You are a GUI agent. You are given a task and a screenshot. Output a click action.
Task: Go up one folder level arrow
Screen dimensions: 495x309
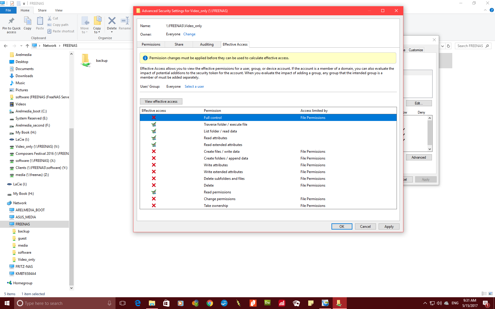coord(27,46)
